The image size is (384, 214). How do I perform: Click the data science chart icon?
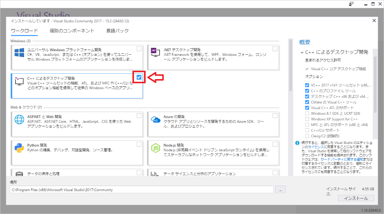click(155, 174)
